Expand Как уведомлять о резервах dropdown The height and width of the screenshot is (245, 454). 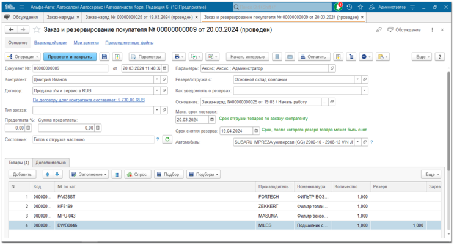[365, 90]
